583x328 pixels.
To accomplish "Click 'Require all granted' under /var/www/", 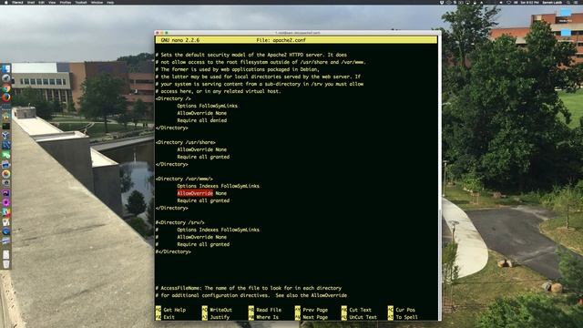I will pos(203,200).
